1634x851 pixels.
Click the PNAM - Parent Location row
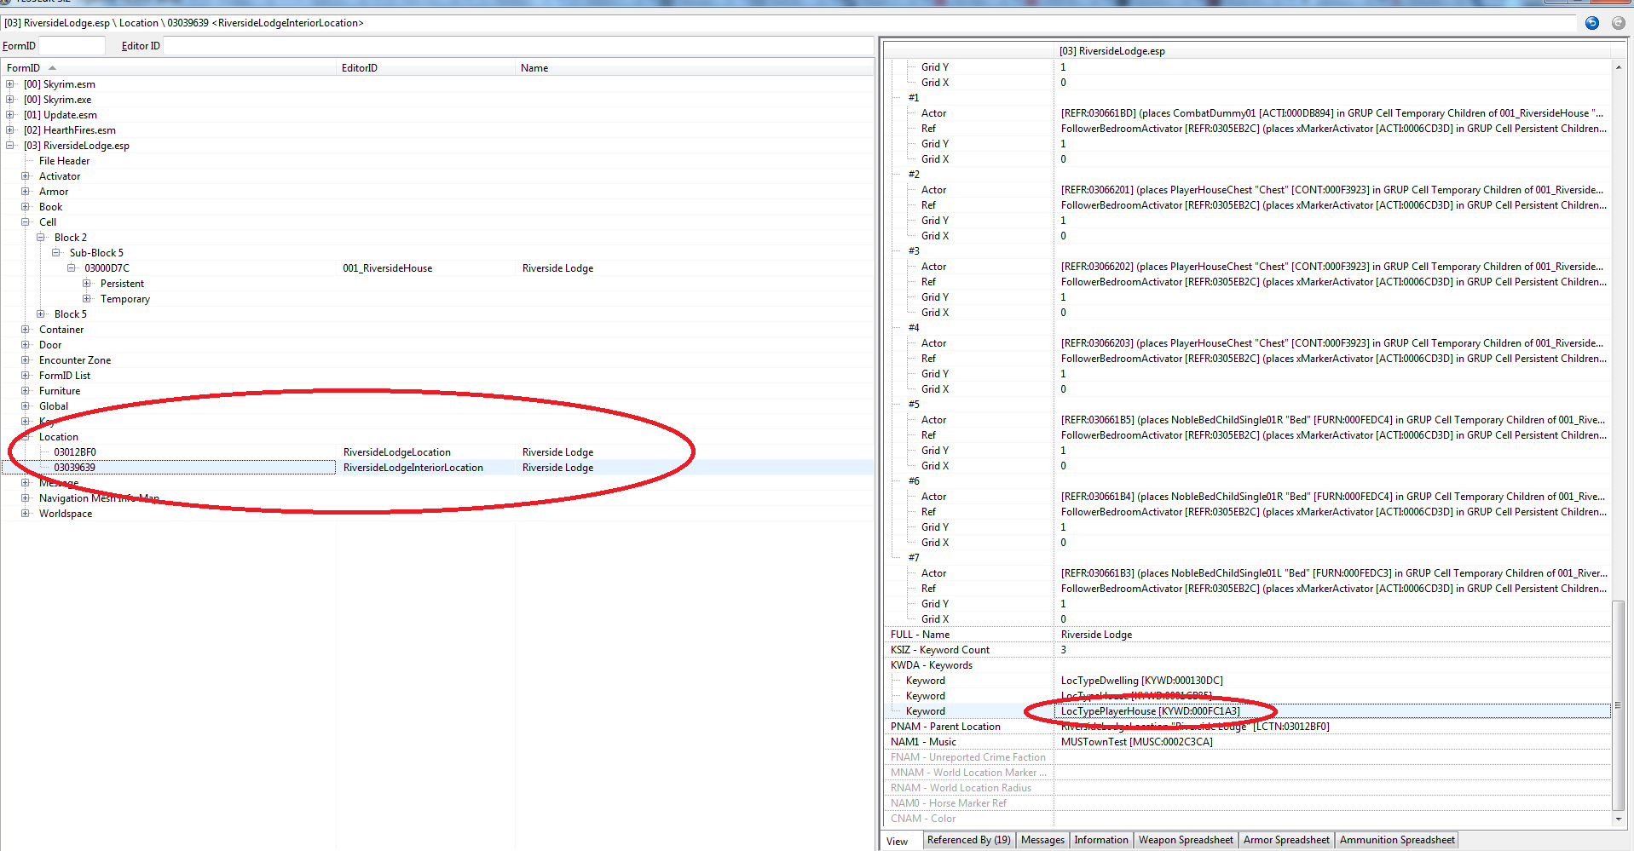coord(1247,727)
